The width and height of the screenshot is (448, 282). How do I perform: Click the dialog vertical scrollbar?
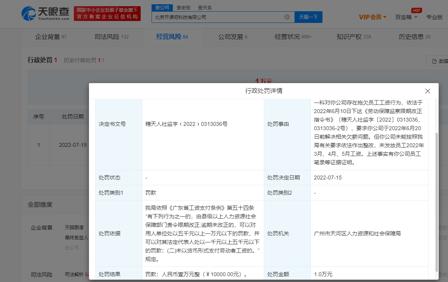click(x=436, y=202)
